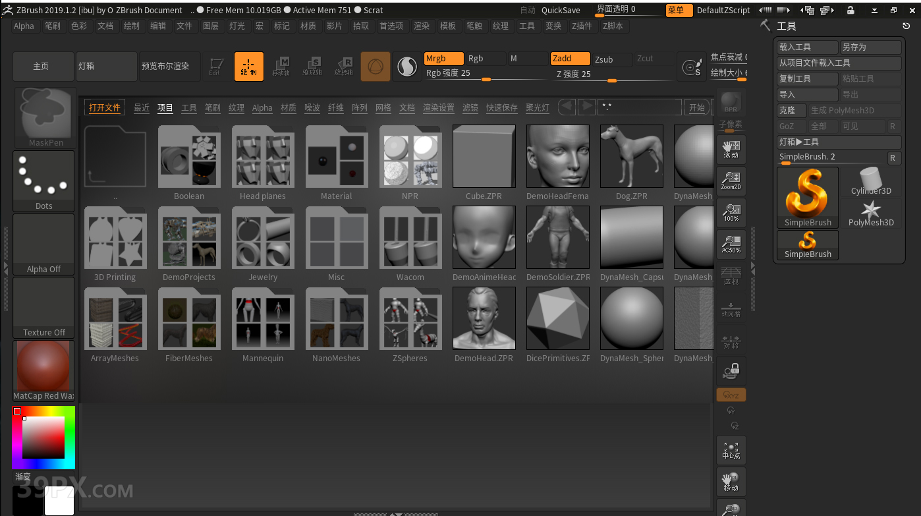Open the Boolean folder
Image resolution: width=921 pixels, height=516 pixels.
(189, 163)
